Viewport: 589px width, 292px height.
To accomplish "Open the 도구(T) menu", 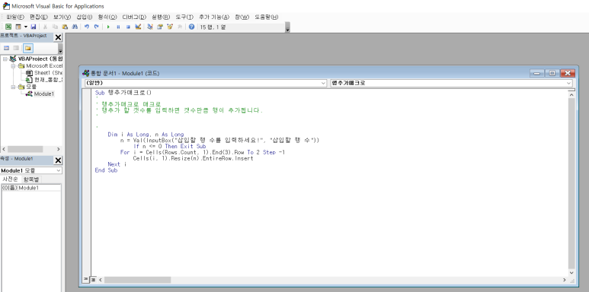I will pos(184,17).
